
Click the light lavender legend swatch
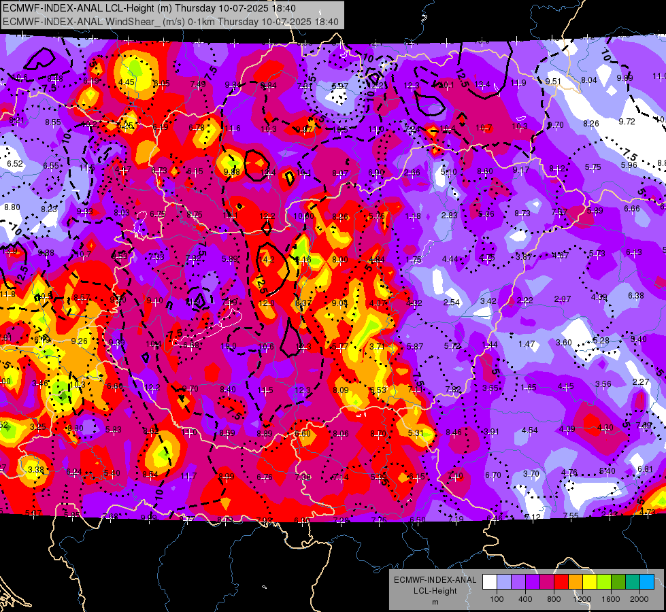pos(504,581)
